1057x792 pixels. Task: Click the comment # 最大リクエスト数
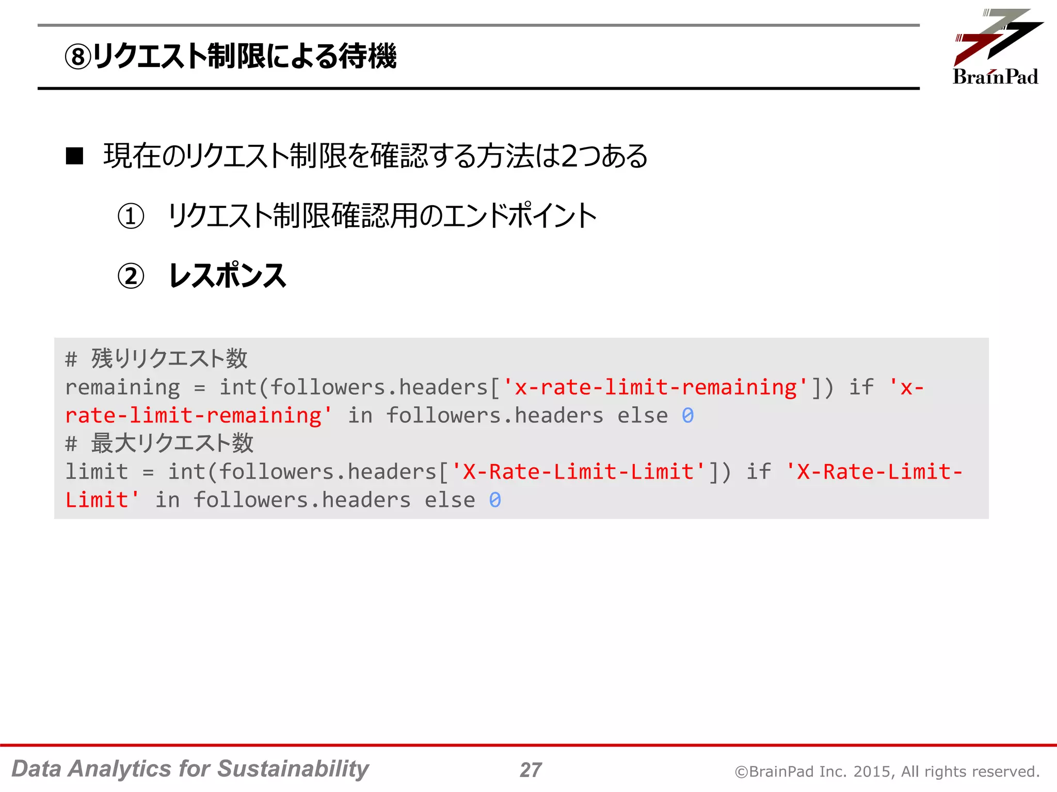click(x=159, y=443)
